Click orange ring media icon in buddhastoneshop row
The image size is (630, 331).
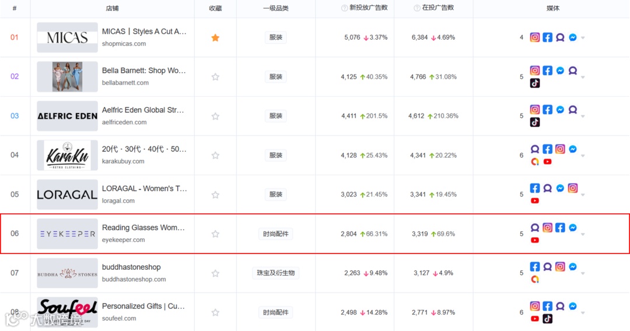tap(535, 279)
